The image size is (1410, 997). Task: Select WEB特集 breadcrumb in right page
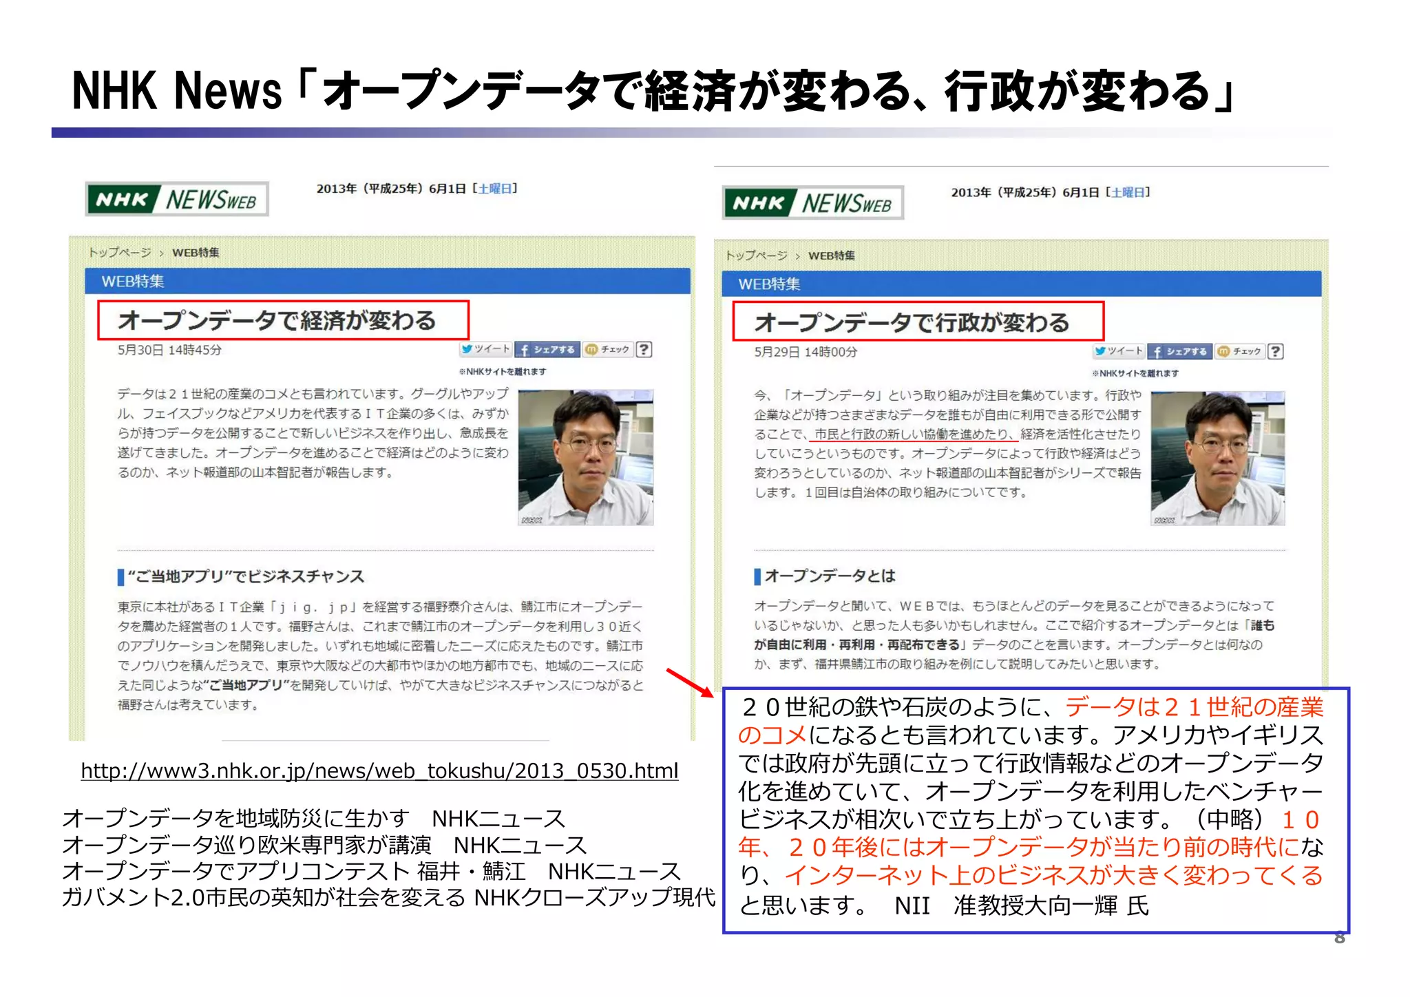(x=832, y=255)
